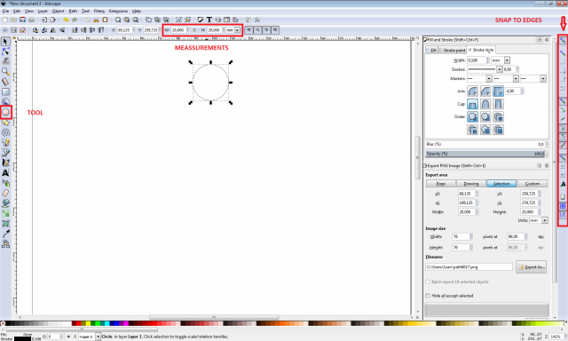Viewport: 568px width, 341px height.
Task: Create a new document from toolbar
Action: pos(5,20)
